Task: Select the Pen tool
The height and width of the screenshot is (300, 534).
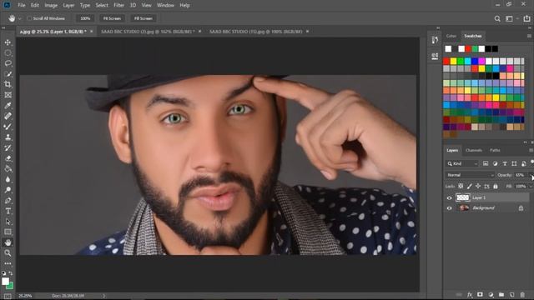Action: [8, 200]
